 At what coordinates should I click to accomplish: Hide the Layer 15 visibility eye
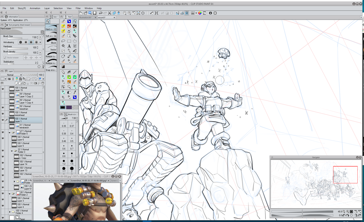tap(3, 89)
